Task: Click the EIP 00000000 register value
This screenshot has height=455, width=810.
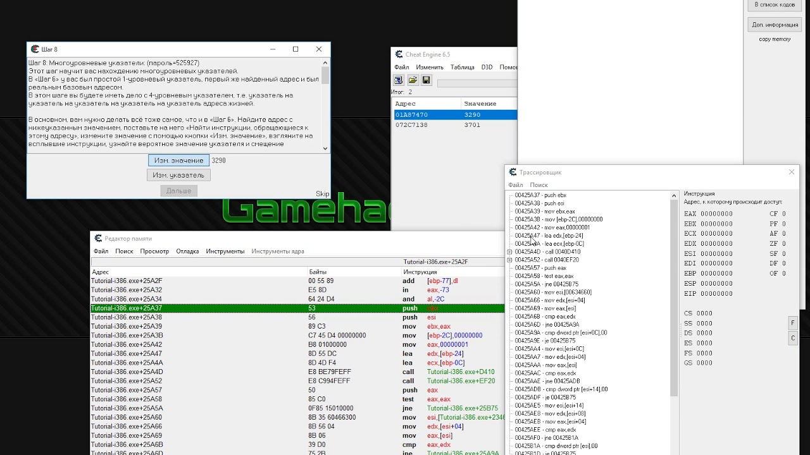Action: (x=708, y=294)
